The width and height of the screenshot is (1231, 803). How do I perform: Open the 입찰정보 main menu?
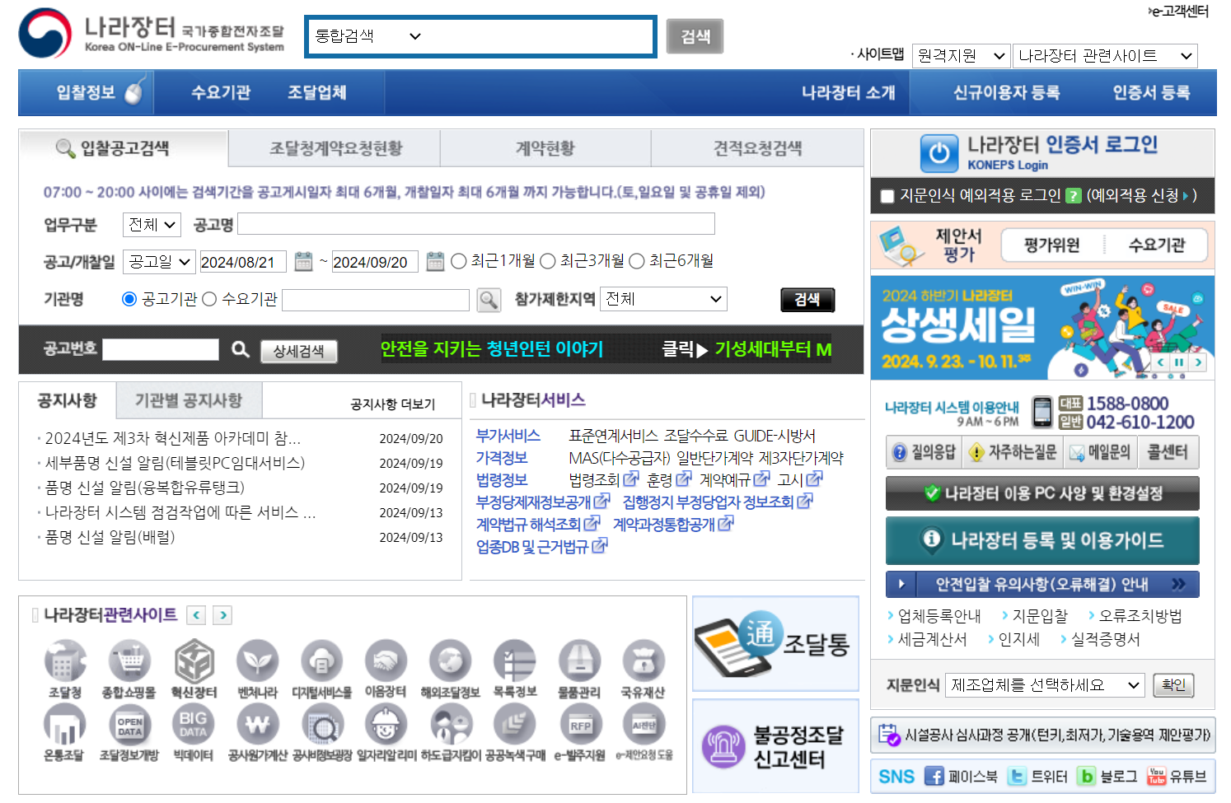86,92
